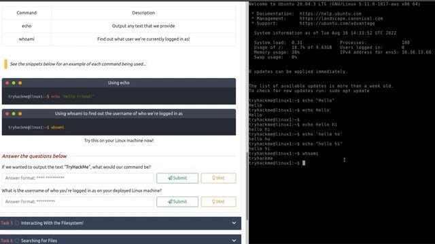Click 'Output any text that we provide' description
Screen dimensions: 435x244
[143, 26]
